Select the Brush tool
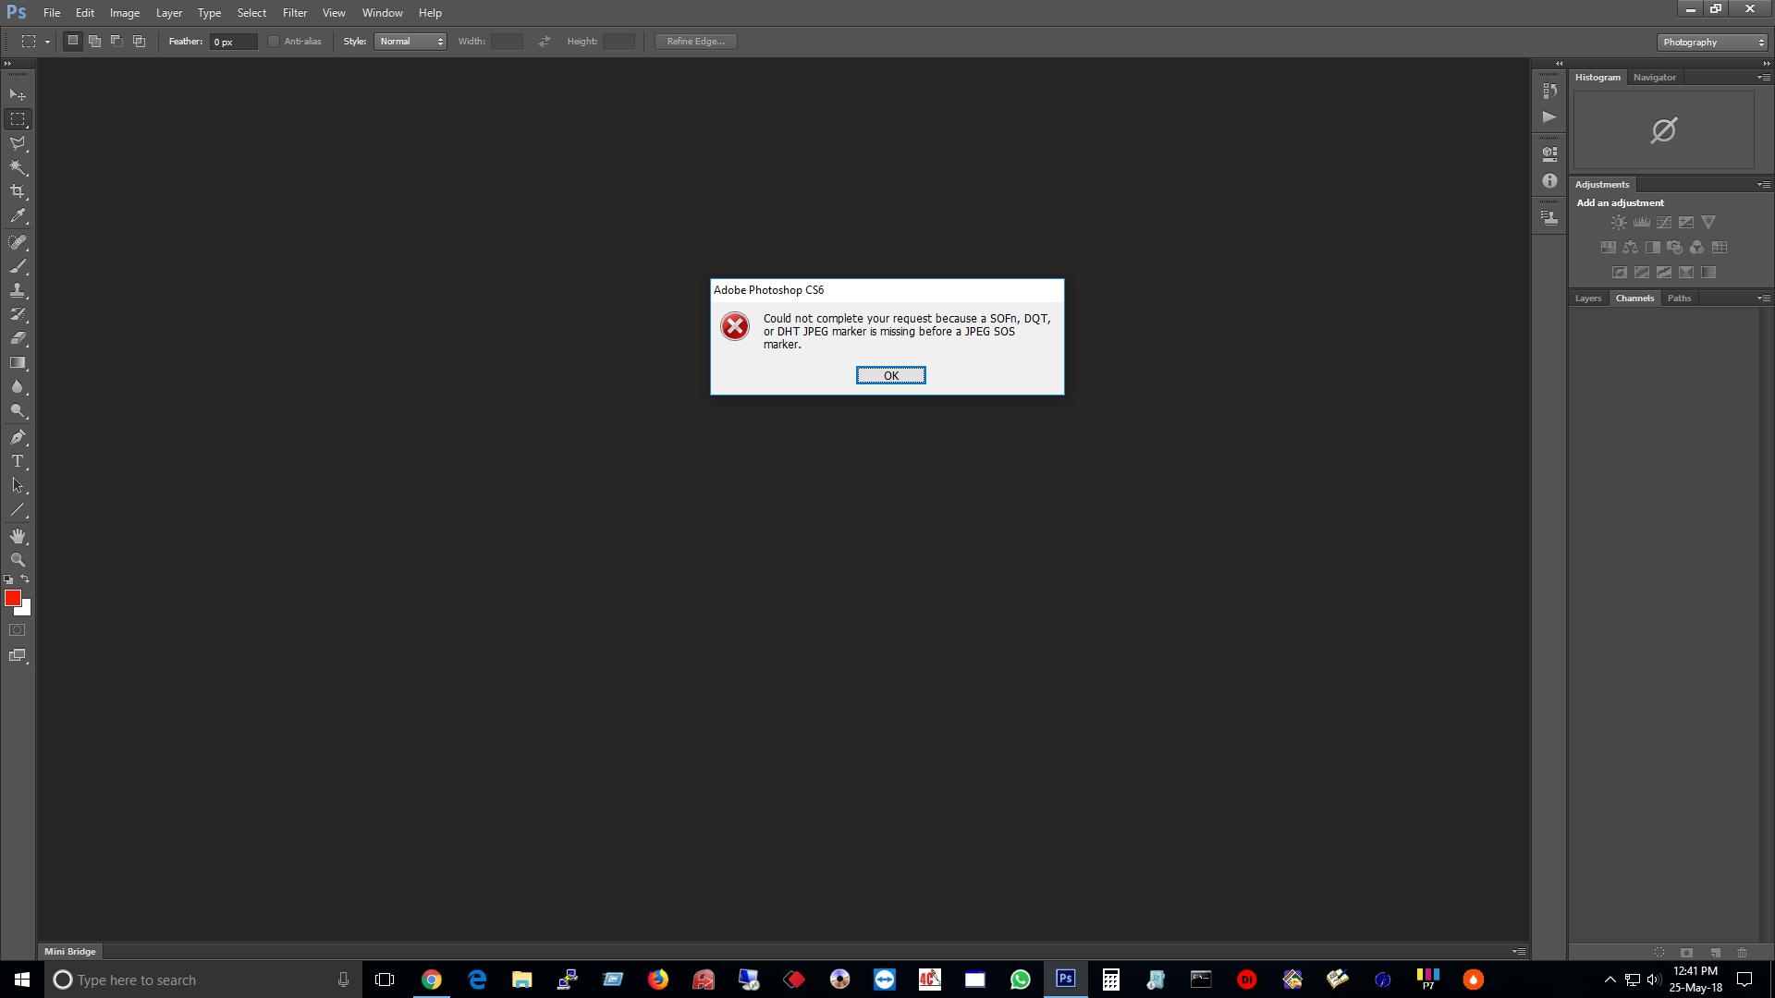 17,264
